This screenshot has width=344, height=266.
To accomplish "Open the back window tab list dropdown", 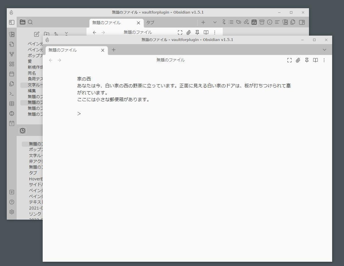I will [x=215, y=22].
